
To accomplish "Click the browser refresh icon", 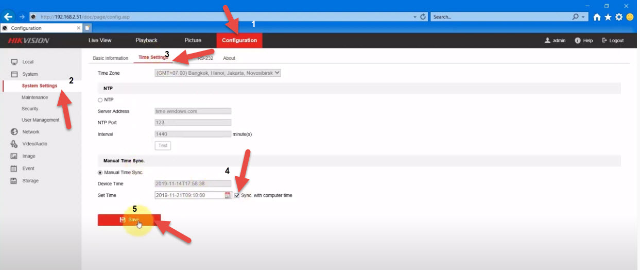I will (x=423, y=17).
